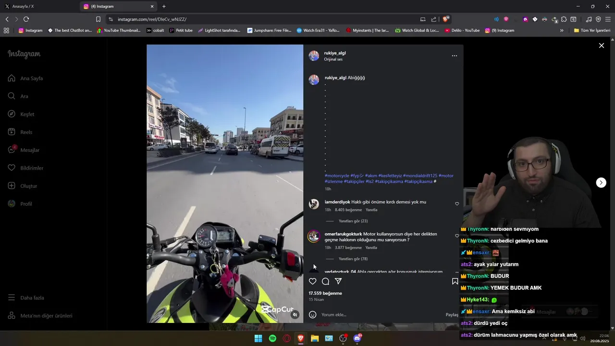Screen dimensions: 615x346
Task: Open 'Oluştur' create option in the sidebar
Action: click(23, 186)
